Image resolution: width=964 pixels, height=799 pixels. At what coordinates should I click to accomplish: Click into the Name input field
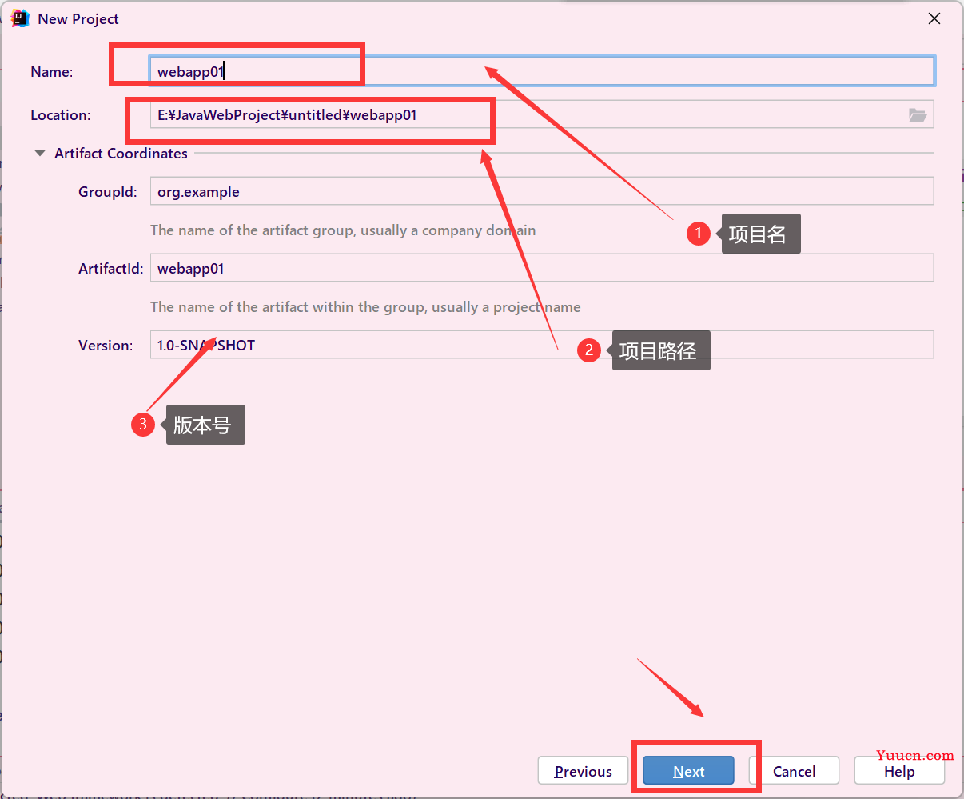click(x=542, y=71)
